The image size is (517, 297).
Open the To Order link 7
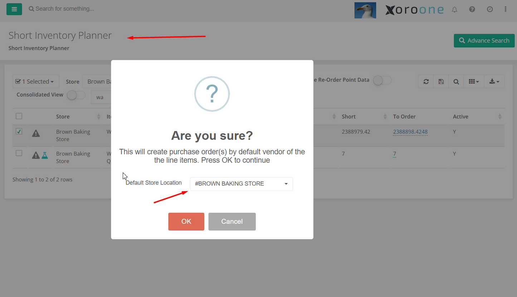pos(395,154)
